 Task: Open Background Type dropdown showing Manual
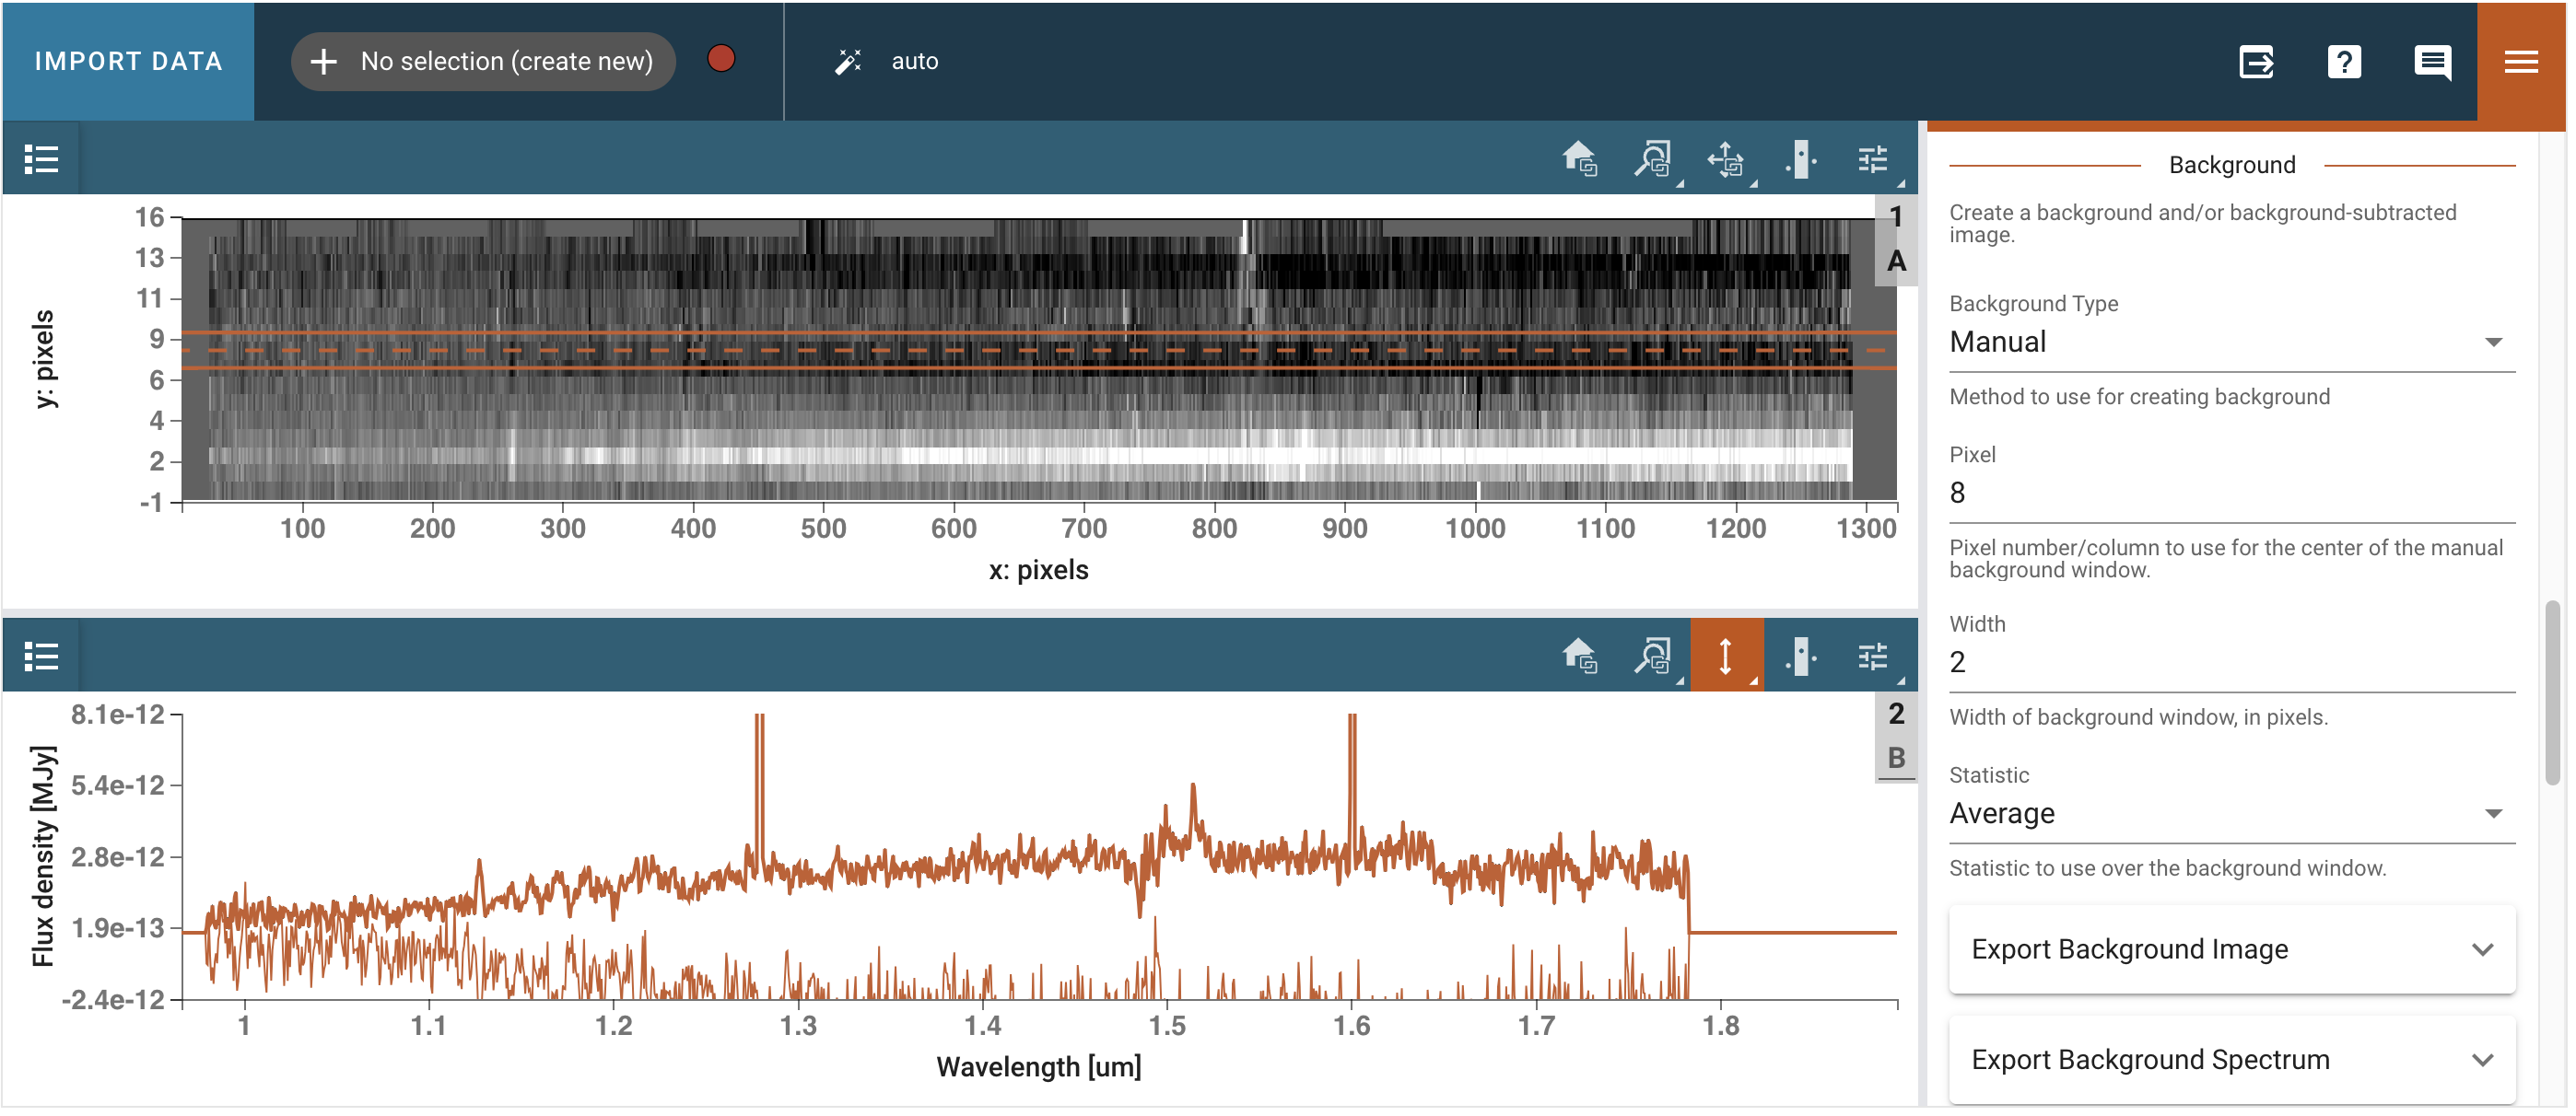pos(2230,343)
